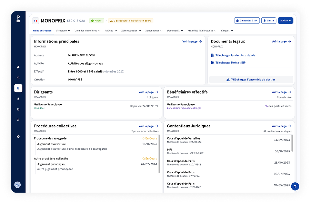The height and width of the screenshot is (204, 311).
Task: Click the procédures collectives warning badge
Action: [131, 21]
